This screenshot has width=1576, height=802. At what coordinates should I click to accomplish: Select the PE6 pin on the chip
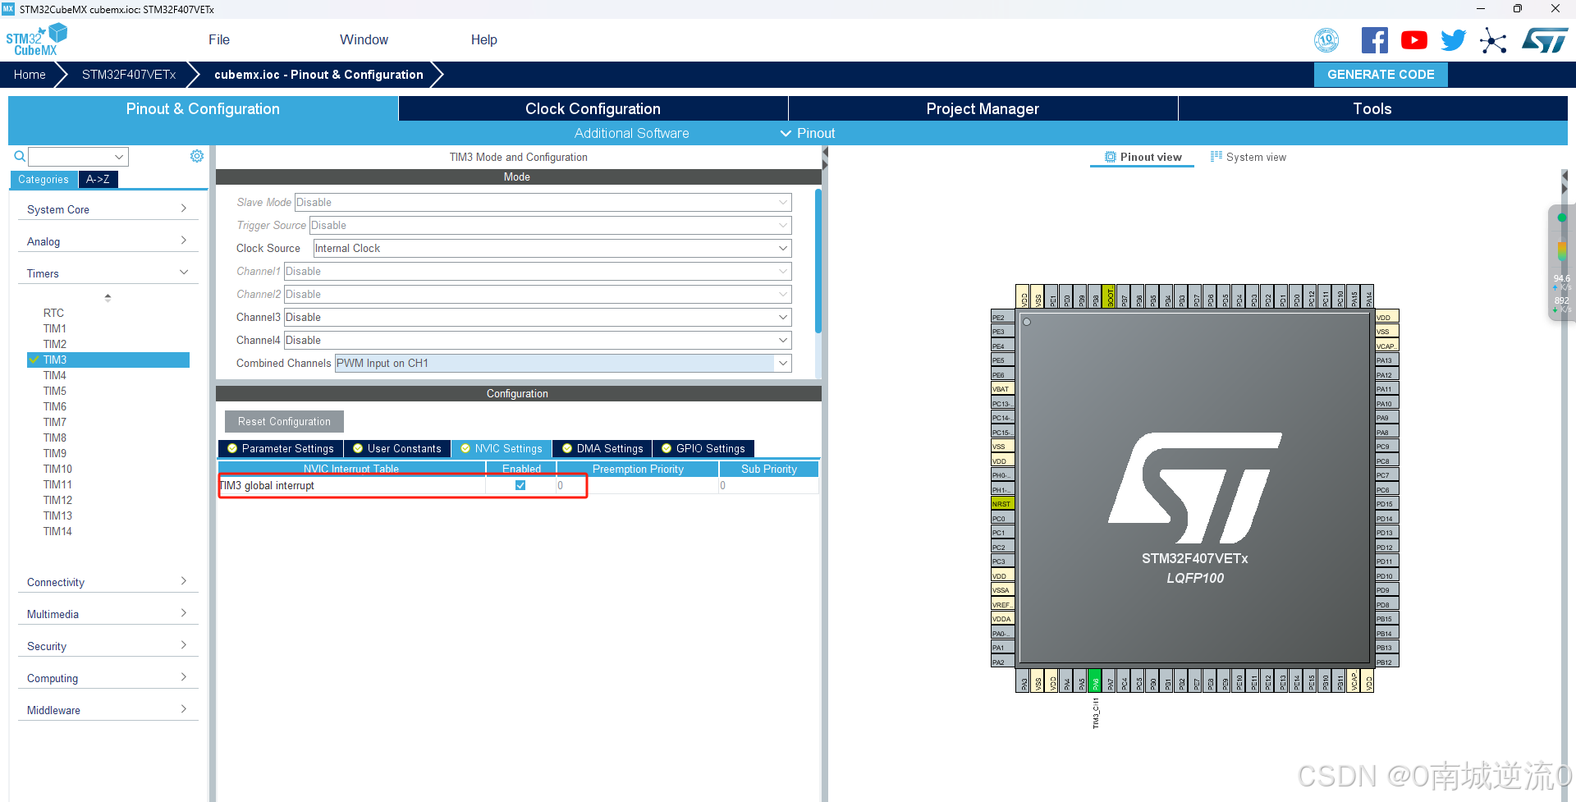[x=1002, y=374]
